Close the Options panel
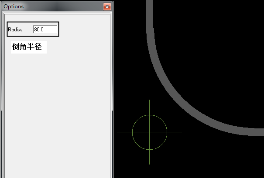This screenshot has height=178, width=264. (x=107, y=7)
